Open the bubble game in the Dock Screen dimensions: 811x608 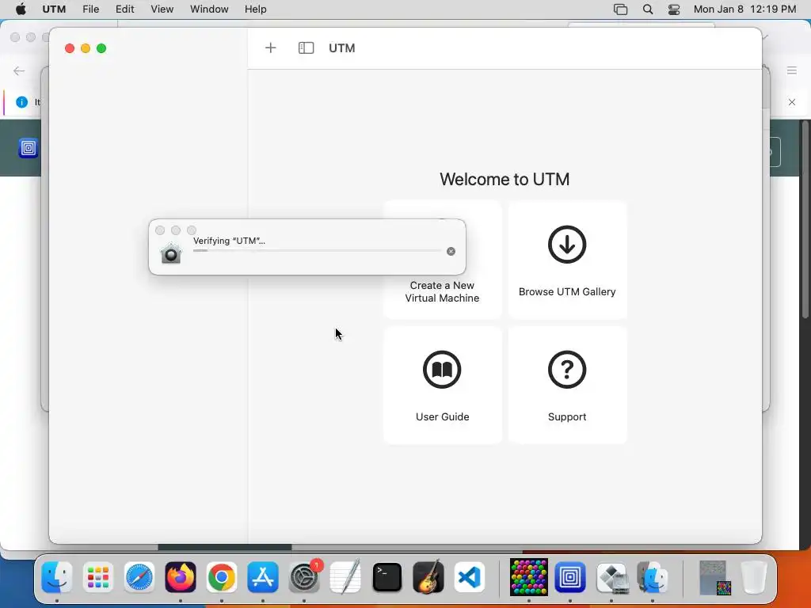coord(528,577)
